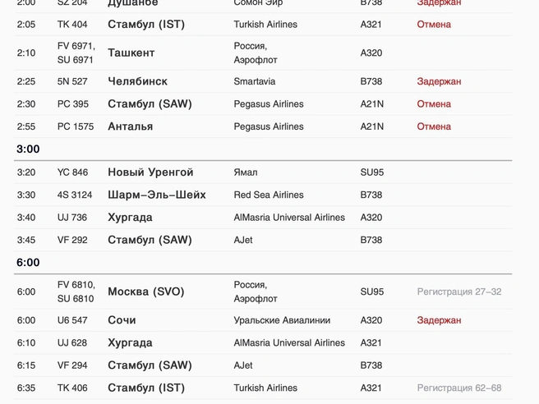Screen dimensions: 539x404
Task: Click the Регистрация 27–32 status
Action: point(459,292)
